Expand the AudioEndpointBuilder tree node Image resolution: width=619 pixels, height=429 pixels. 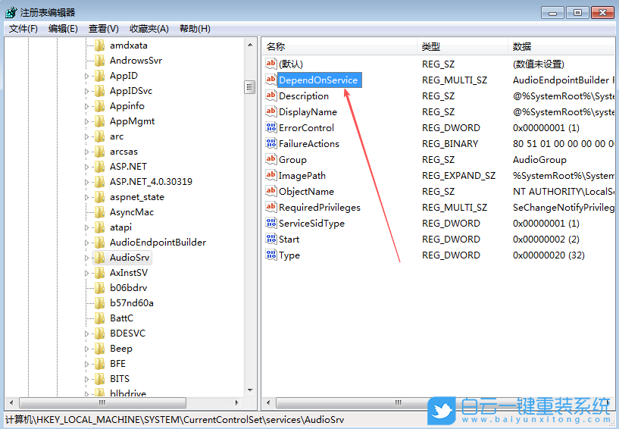pyautogui.click(x=87, y=243)
